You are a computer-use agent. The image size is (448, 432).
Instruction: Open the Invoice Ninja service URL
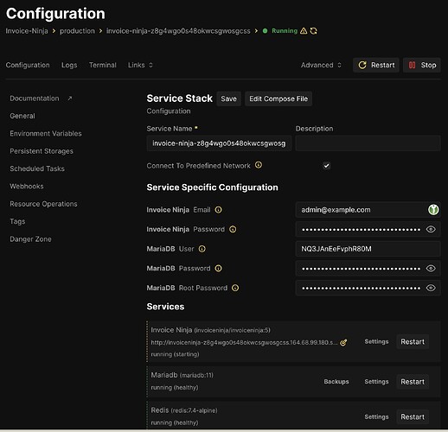pyautogui.click(x=244, y=343)
